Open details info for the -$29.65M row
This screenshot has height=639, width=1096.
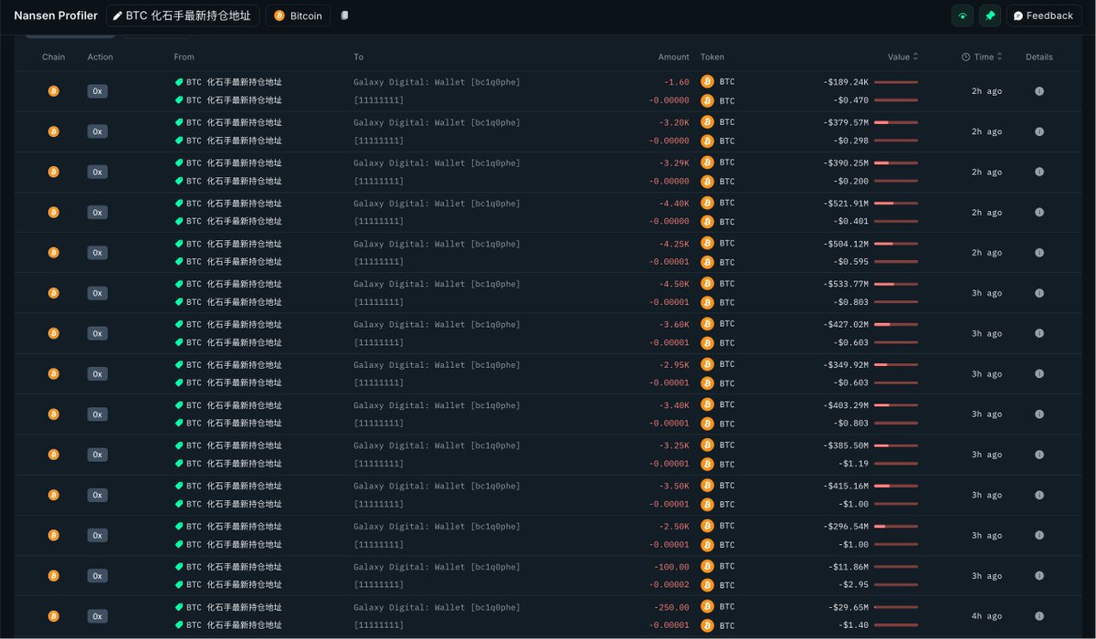(x=1038, y=616)
